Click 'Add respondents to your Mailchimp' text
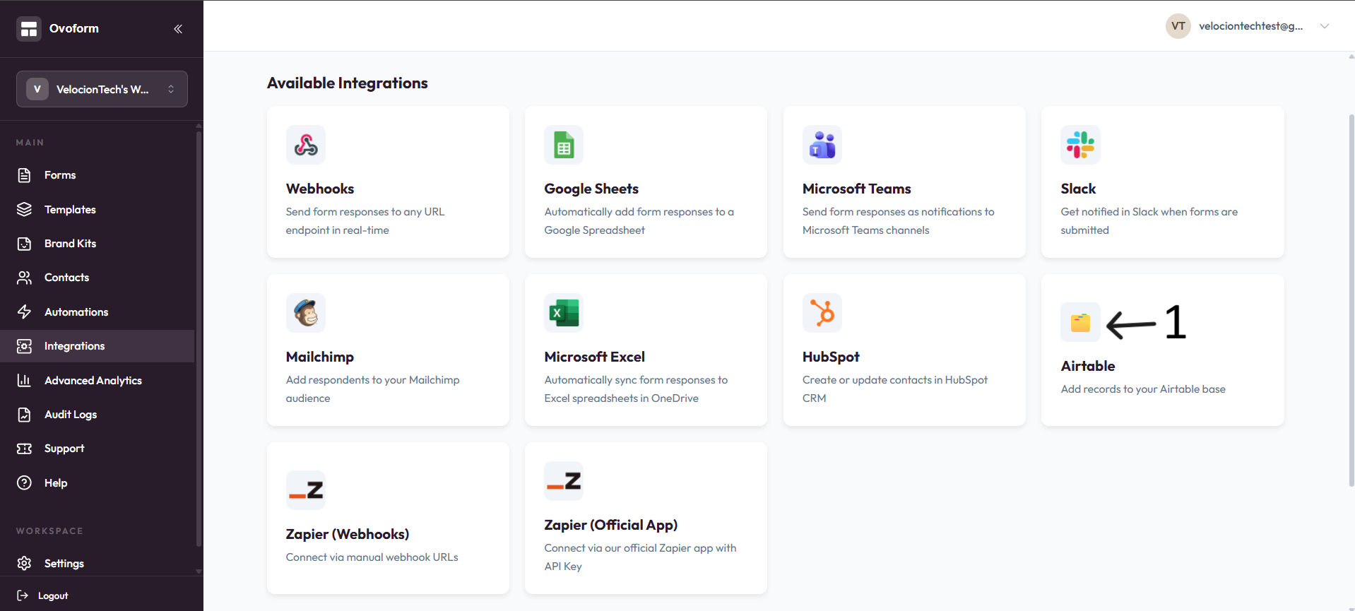The height and width of the screenshot is (611, 1355). click(372, 388)
